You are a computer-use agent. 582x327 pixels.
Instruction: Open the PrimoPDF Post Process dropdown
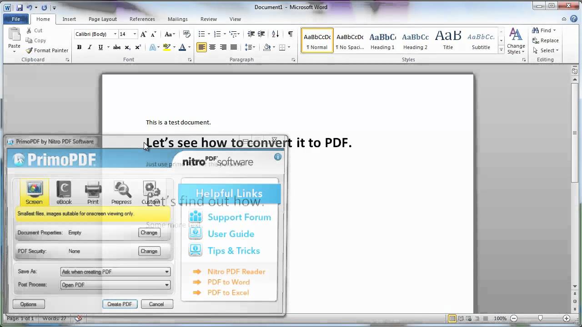tap(115, 285)
